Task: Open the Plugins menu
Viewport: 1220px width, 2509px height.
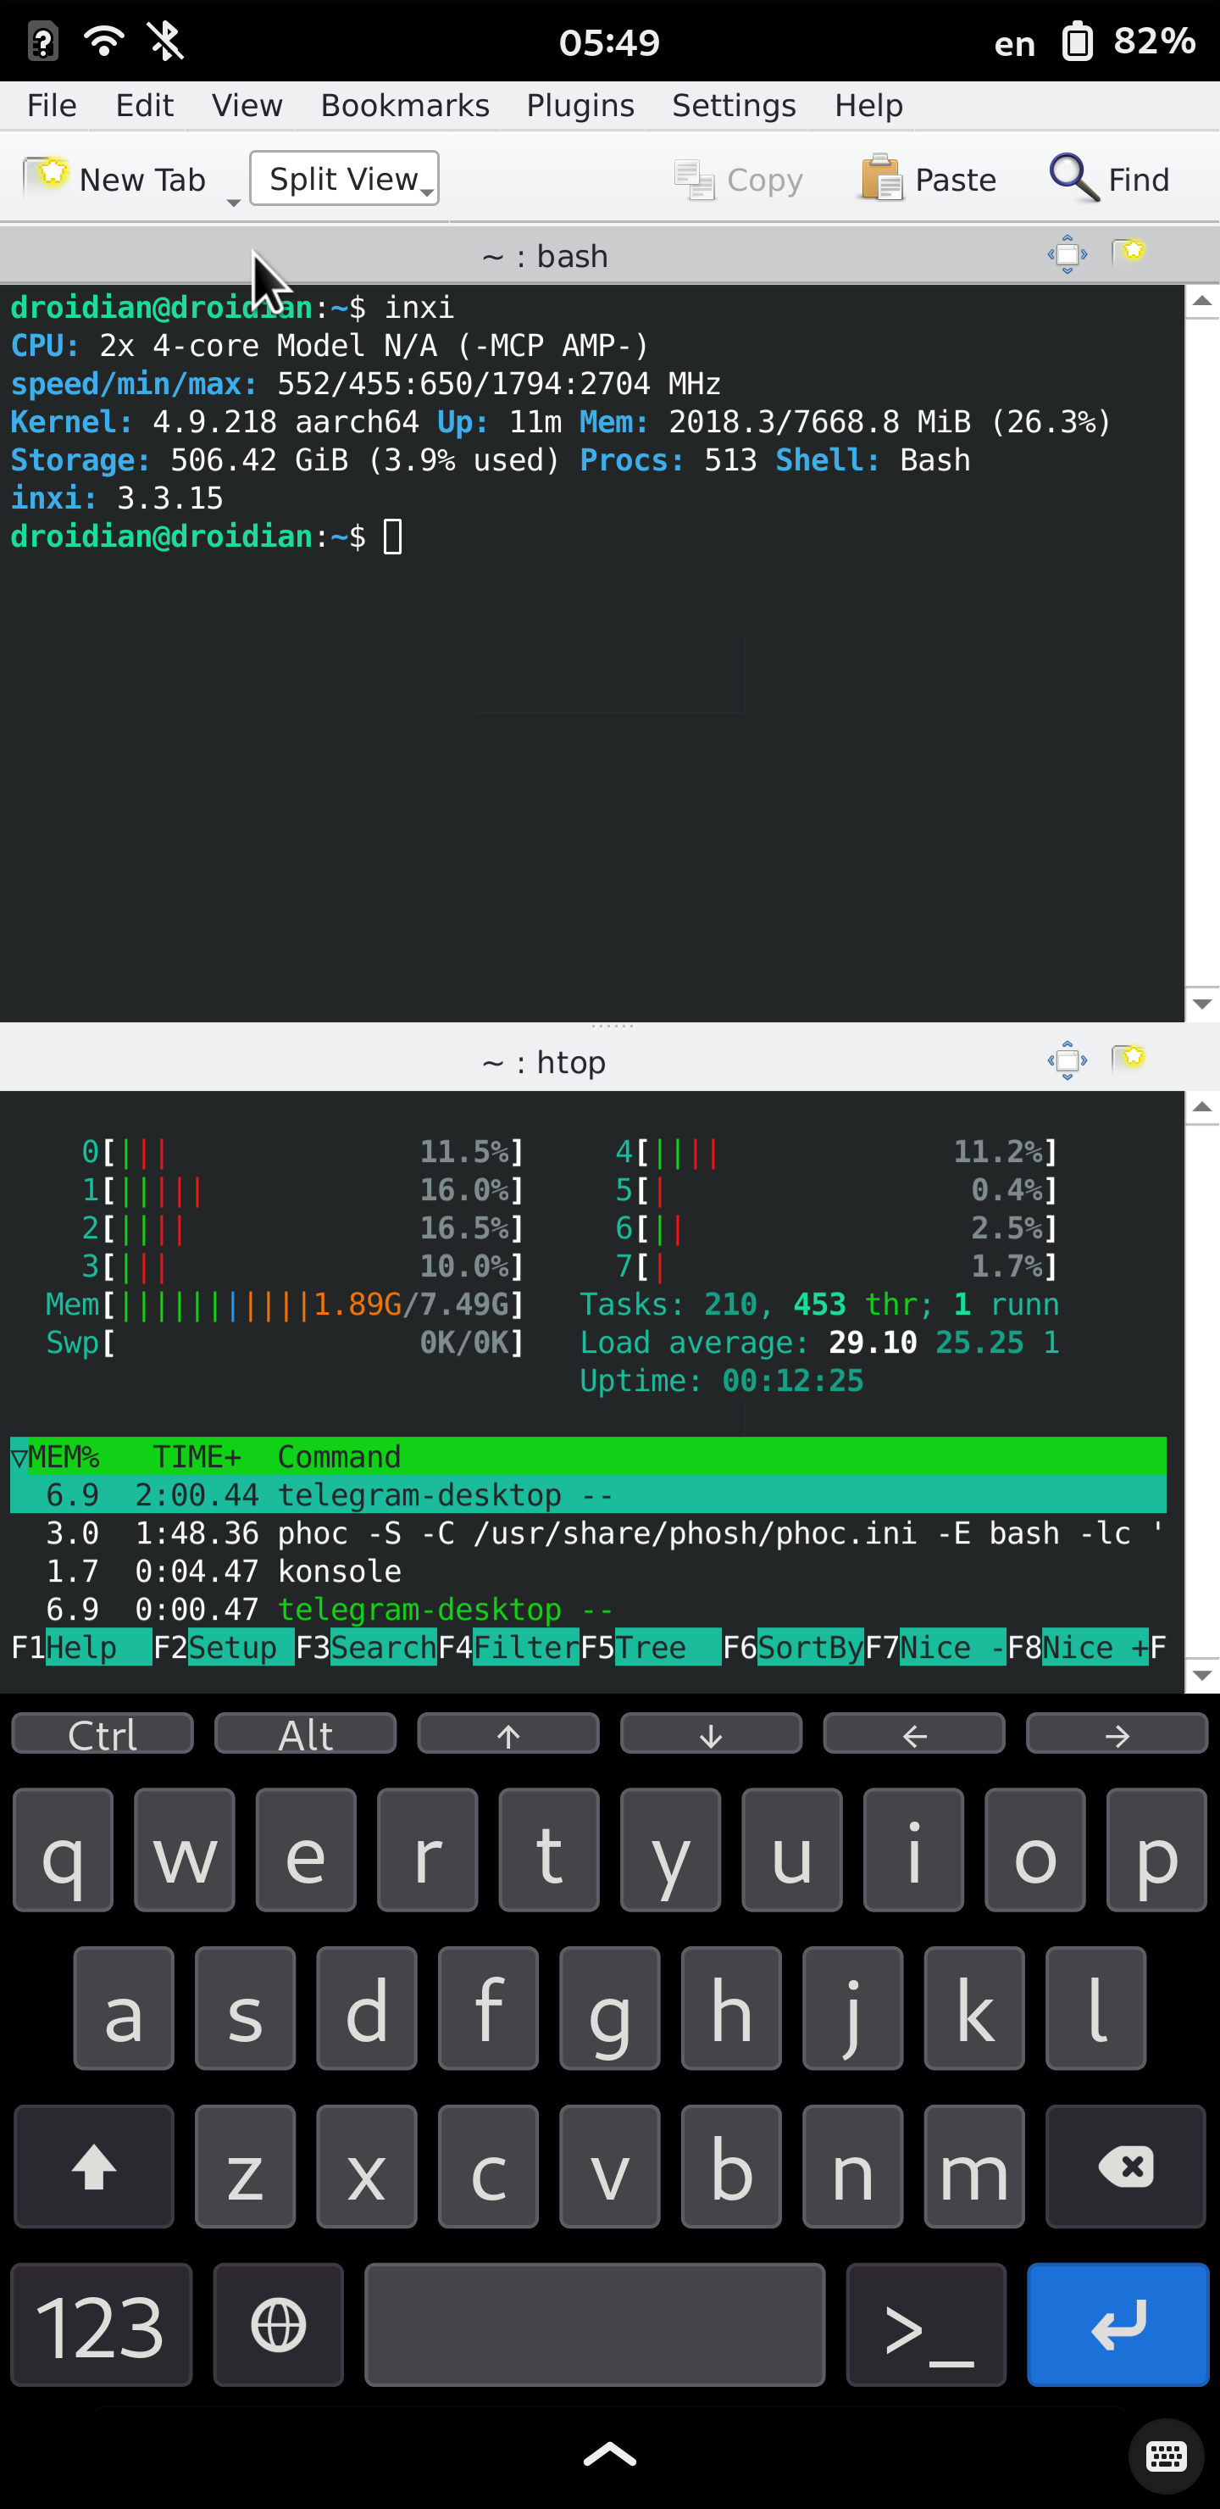Action: (x=580, y=105)
